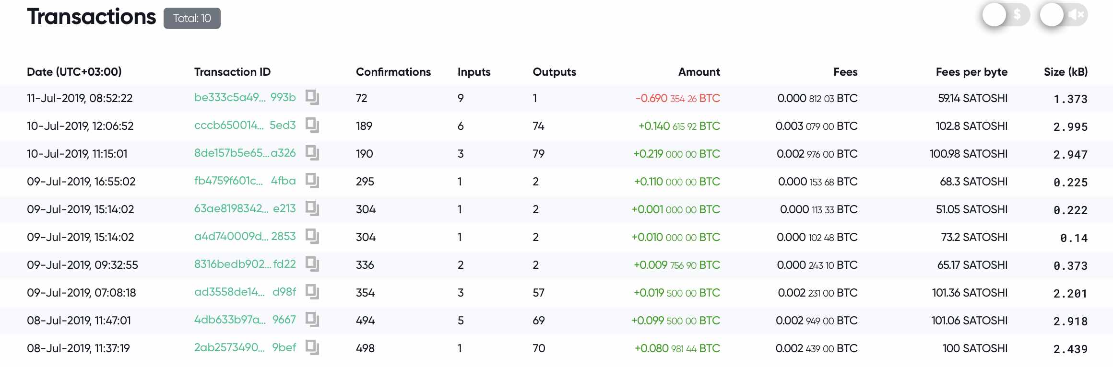Image resolution: width=1113 pixels, height=367 pixels.
Task: Copy transaction ID 2ab2573490...9bef
Action: pyautogui.click(x=312, y=348)
